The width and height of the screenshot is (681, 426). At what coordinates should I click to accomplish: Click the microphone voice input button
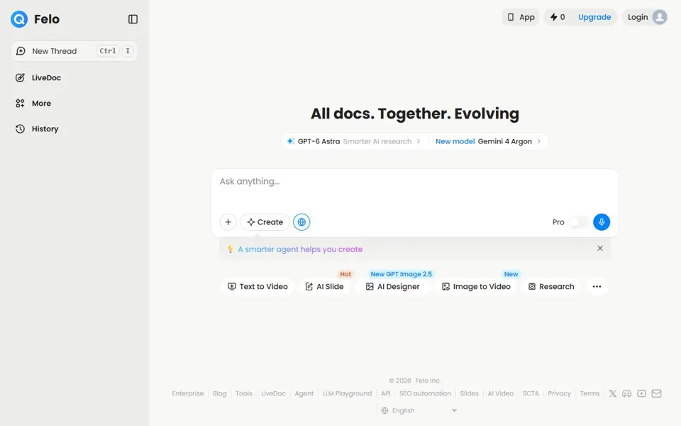pyautogui.click(x=602, y=222)
